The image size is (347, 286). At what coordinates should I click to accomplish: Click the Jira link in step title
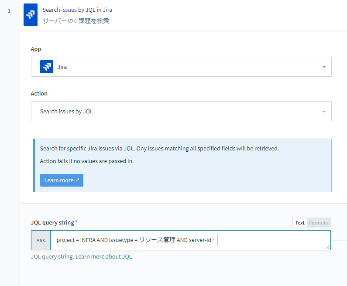[107, 10]
